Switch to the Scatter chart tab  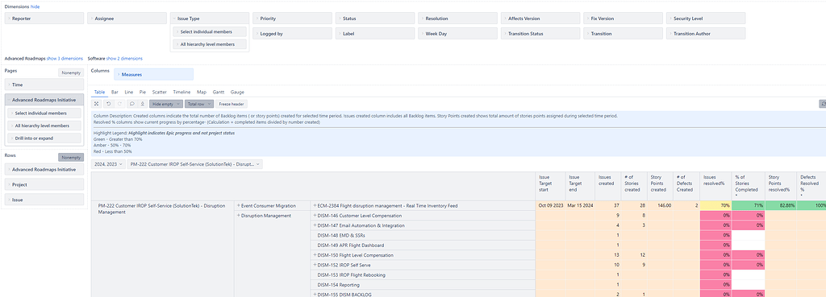click(159, 92)
